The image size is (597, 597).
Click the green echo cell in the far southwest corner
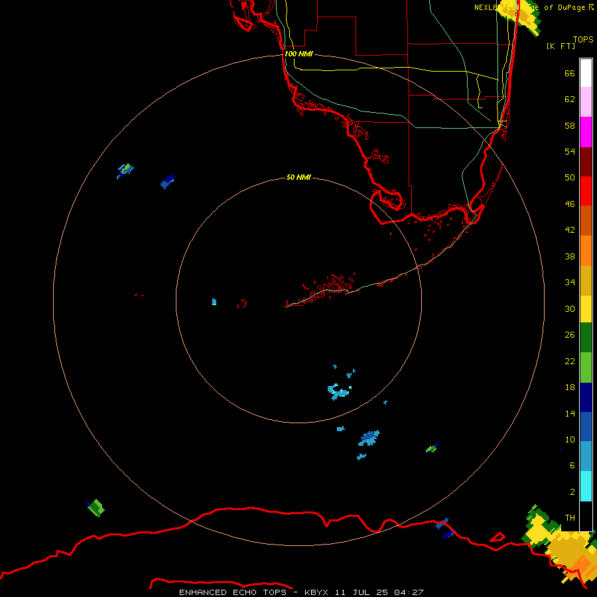[95, 507]
